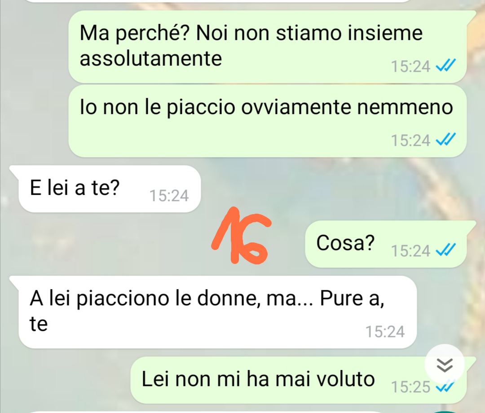Select 'Ma perché? Noi non stiamo insieme' message

click(x=272, y=47)
